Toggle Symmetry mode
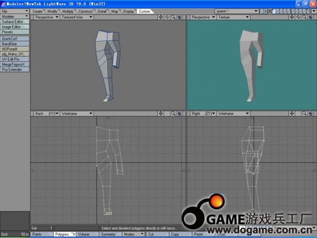The height and width of the screenshot is (238, 317). (x=110, y=234)
